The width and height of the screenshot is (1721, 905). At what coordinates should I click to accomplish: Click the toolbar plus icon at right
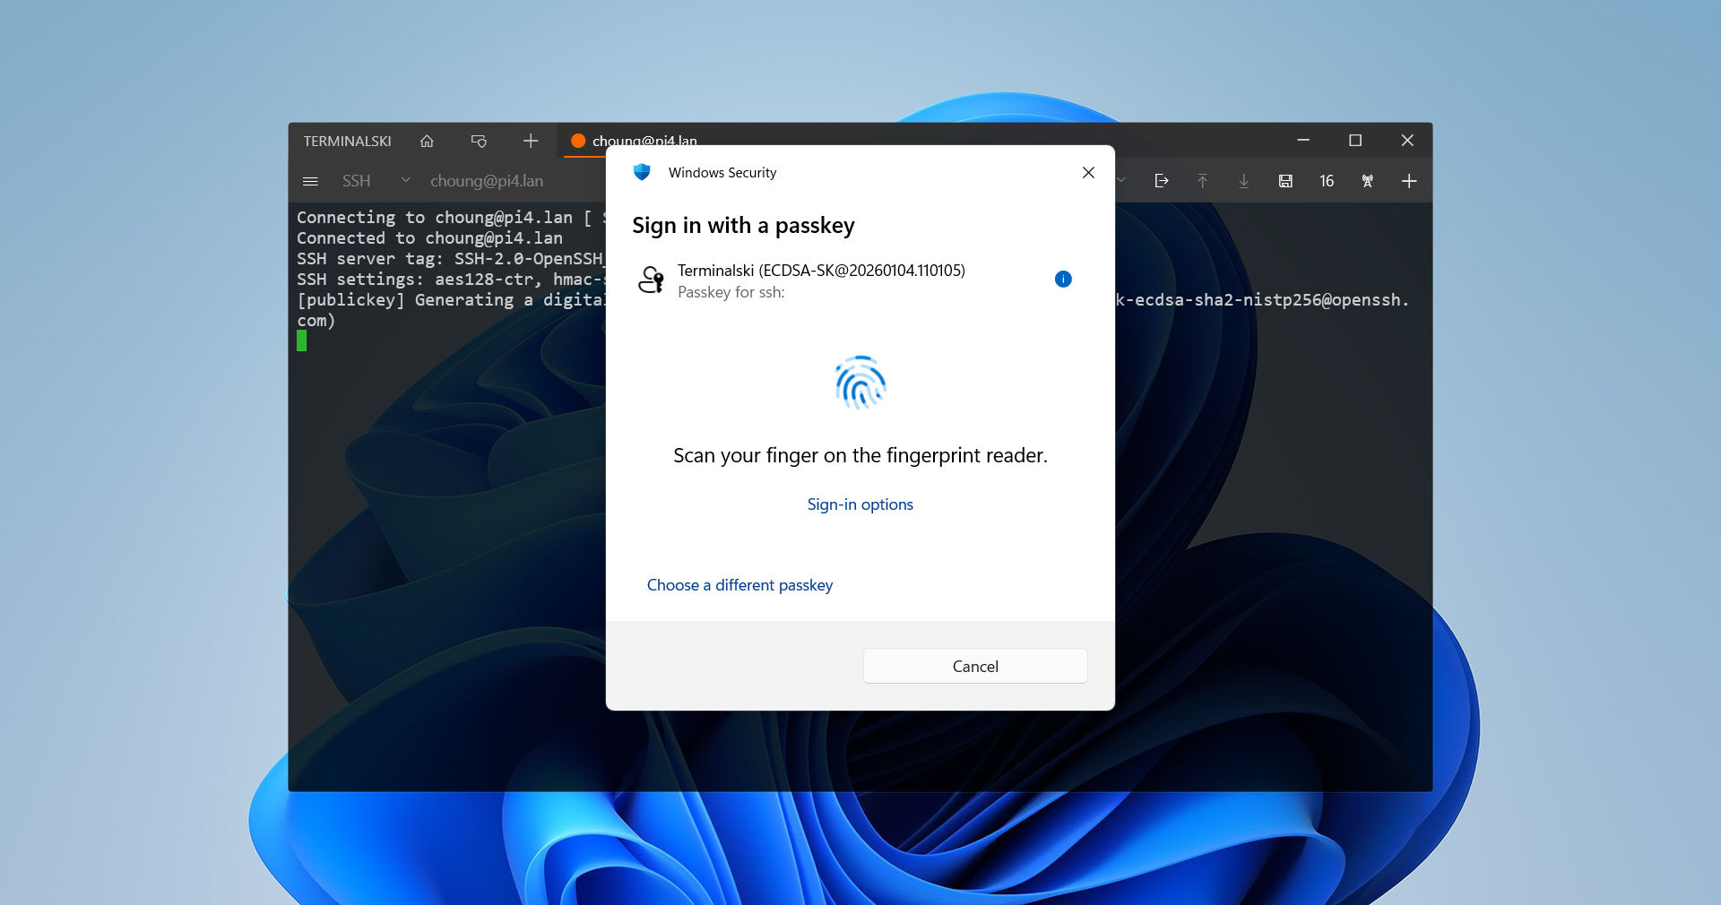[x=1409, y=181]
